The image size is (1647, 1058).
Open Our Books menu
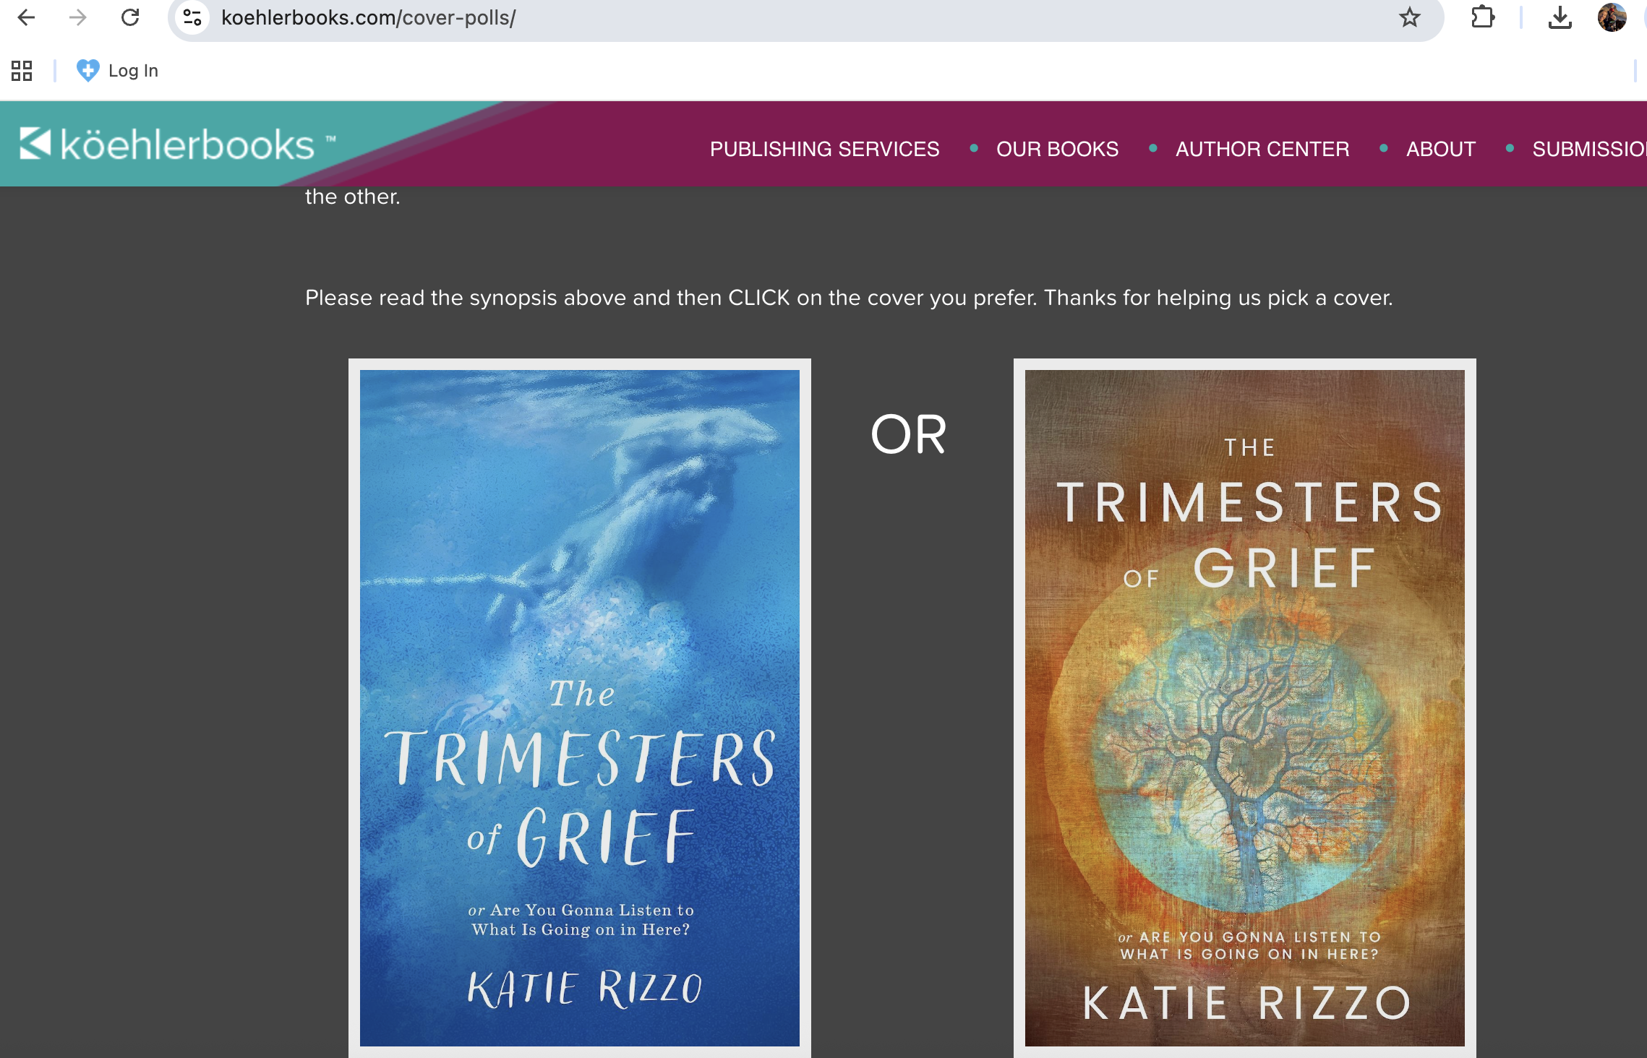[1057, 149]
